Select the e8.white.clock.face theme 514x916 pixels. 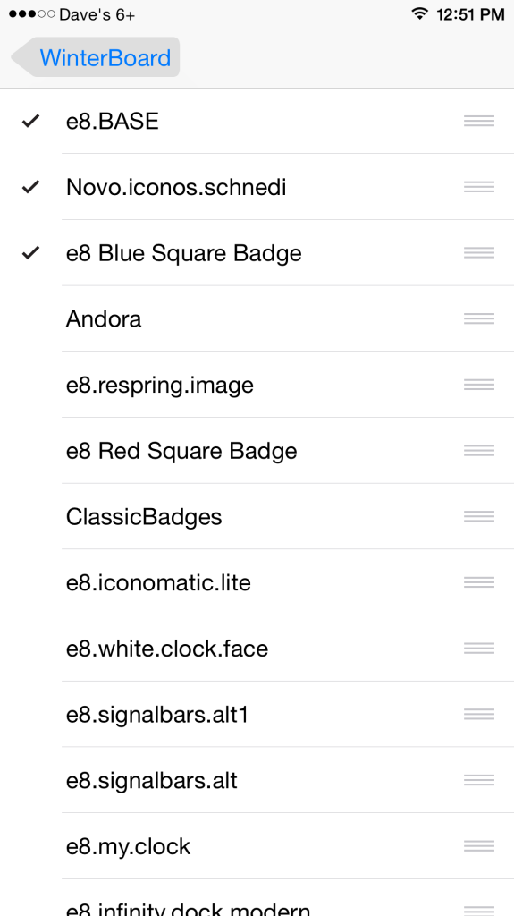(257, 649)
